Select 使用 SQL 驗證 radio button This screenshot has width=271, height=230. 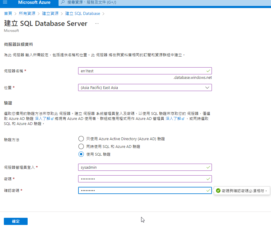(x=81, y=154)
